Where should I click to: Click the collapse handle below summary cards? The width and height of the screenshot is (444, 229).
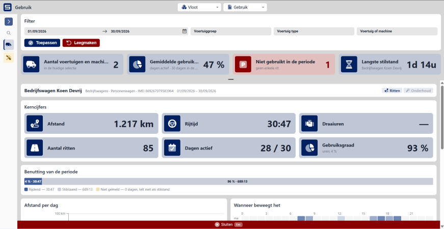231,79
